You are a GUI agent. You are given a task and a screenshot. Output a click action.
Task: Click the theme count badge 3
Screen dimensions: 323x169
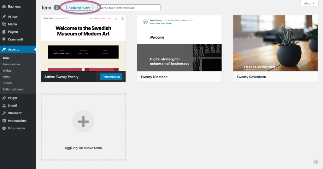tap(57, 8)
